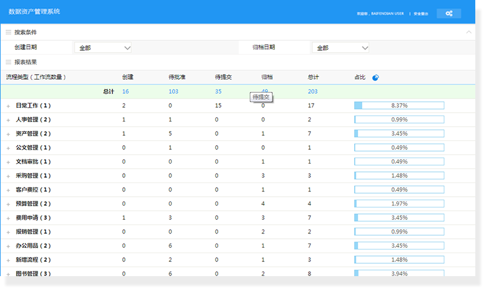Expand the 资产管理 (2) row
483x288 pixels.
coord(8,134)
